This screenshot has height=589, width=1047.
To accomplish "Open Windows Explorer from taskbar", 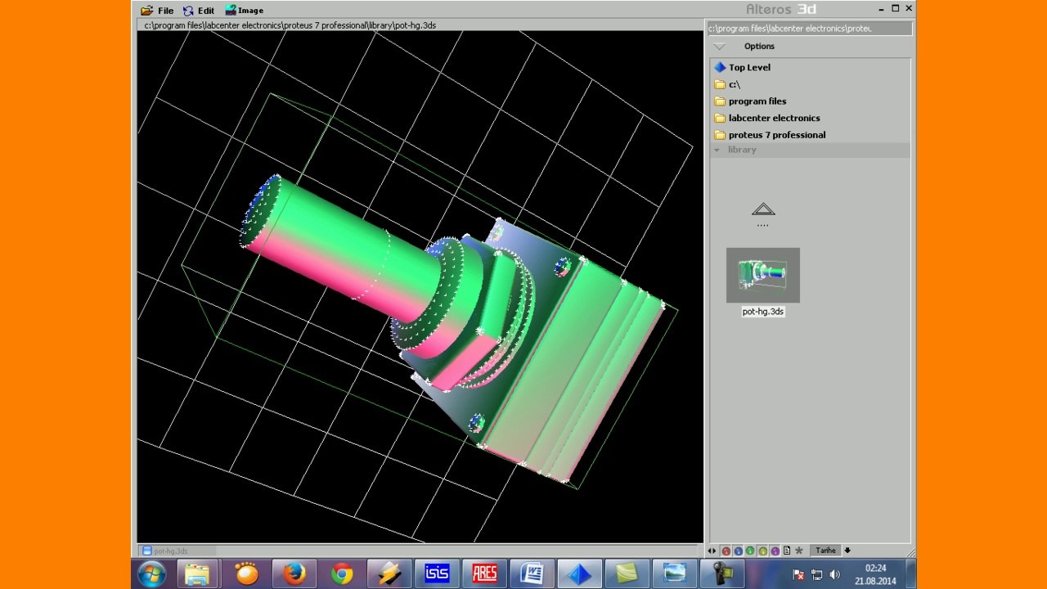I will (197, 574).
